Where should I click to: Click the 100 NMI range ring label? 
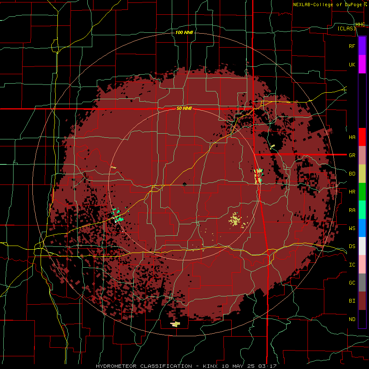(184, 32)
